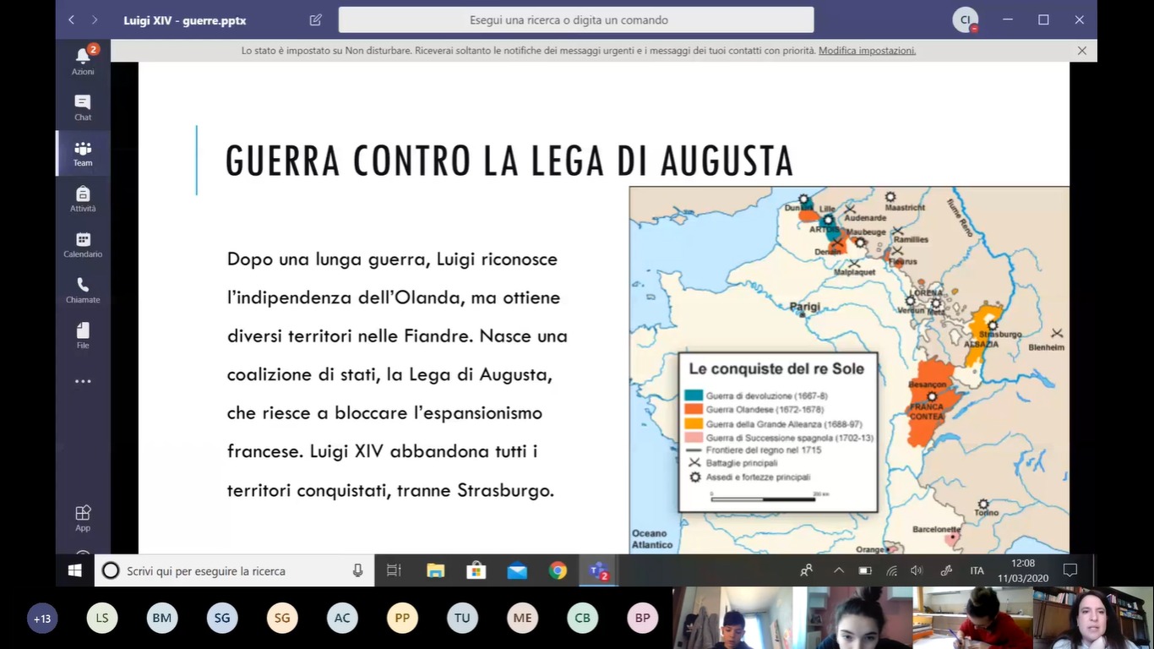Open the CI profile avatar menu
The height and width of the screenshot is (649, 1154).
tap(965, 19)
